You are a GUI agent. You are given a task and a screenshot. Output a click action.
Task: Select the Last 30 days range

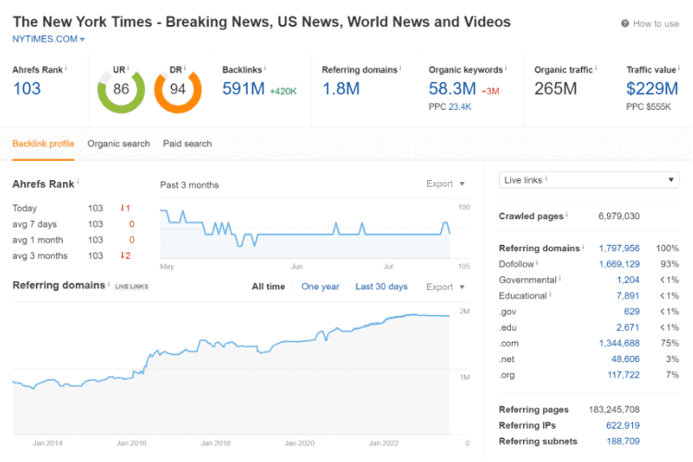(382, 286)
